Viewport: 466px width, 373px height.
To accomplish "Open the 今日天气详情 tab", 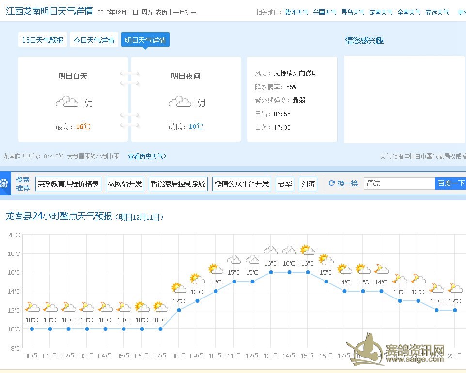I will [x=94, y=40].
